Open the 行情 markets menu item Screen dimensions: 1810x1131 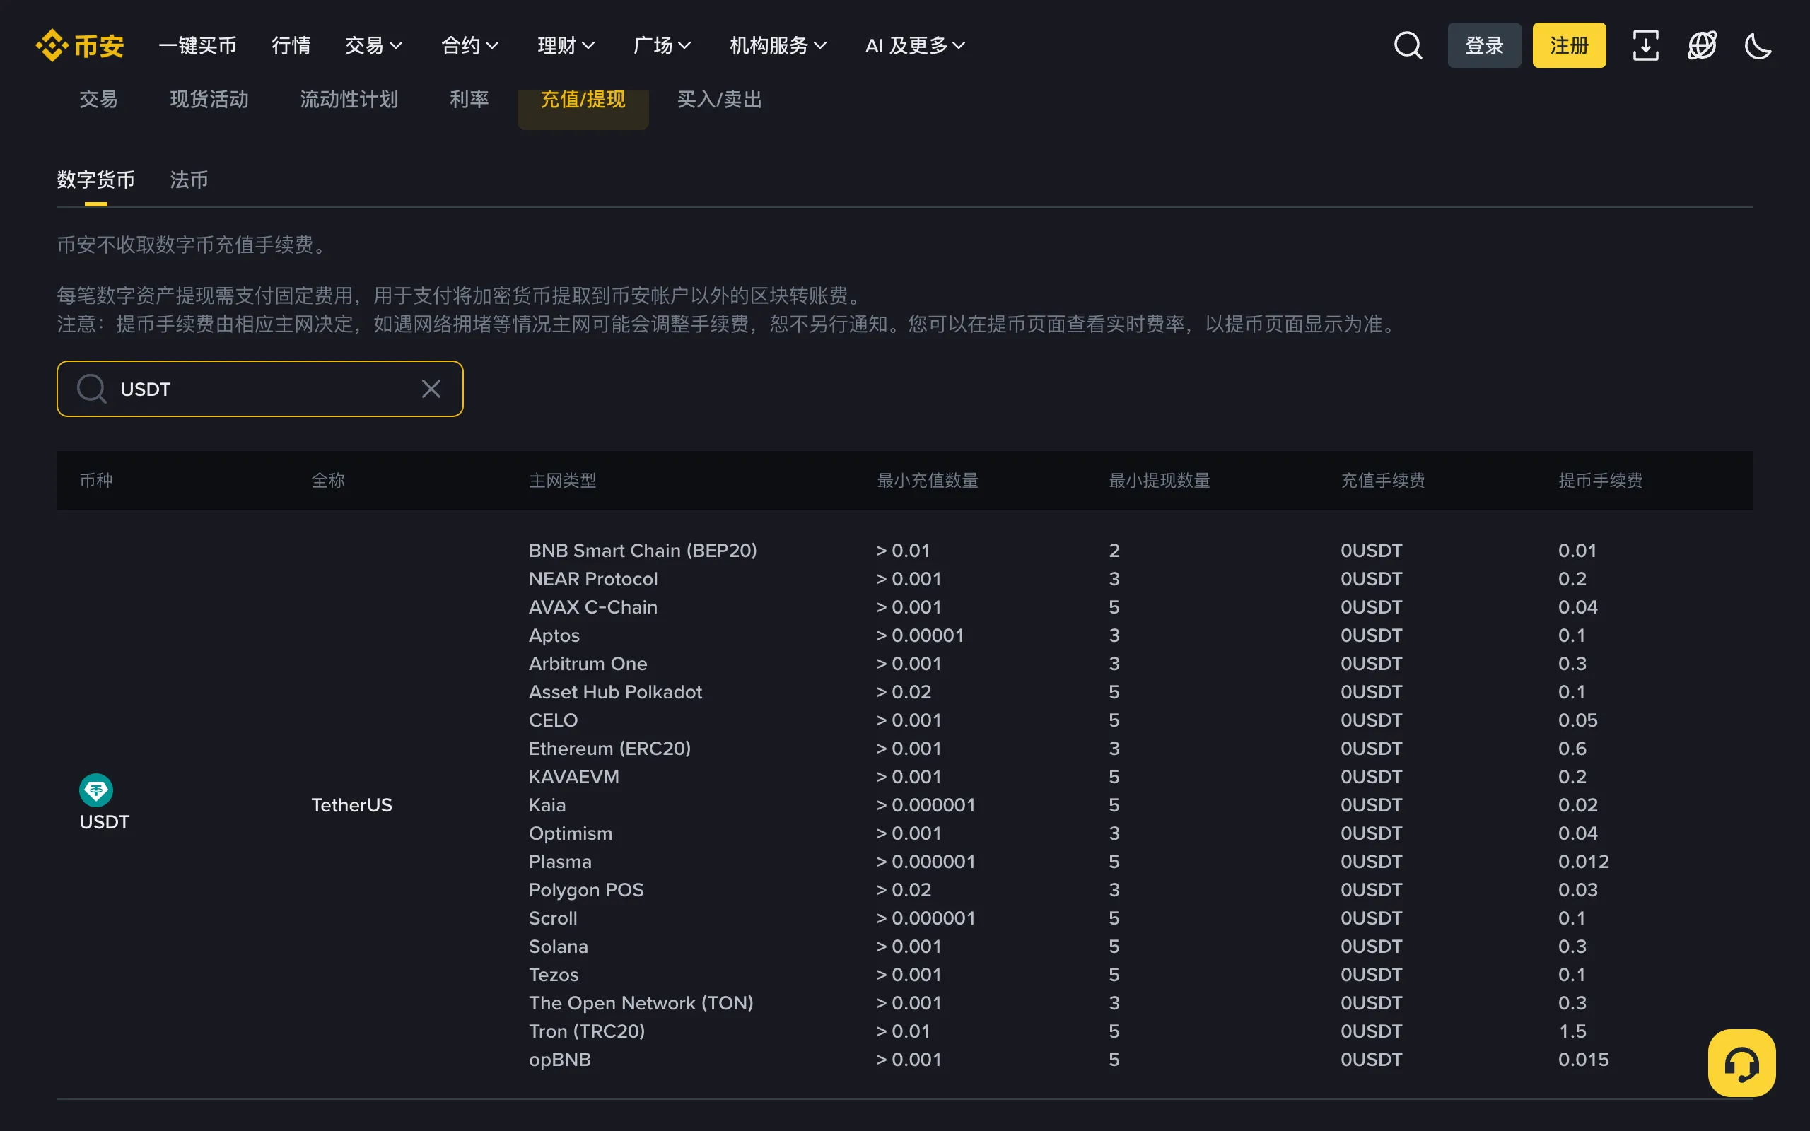(x=291, y=46)
